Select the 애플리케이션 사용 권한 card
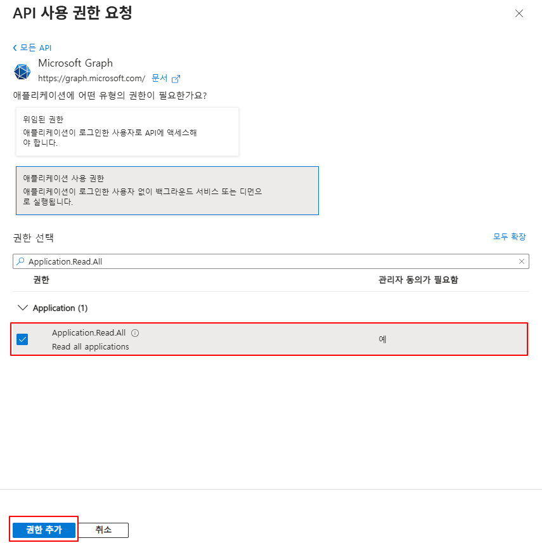542x550 pixels. (167, 190)
